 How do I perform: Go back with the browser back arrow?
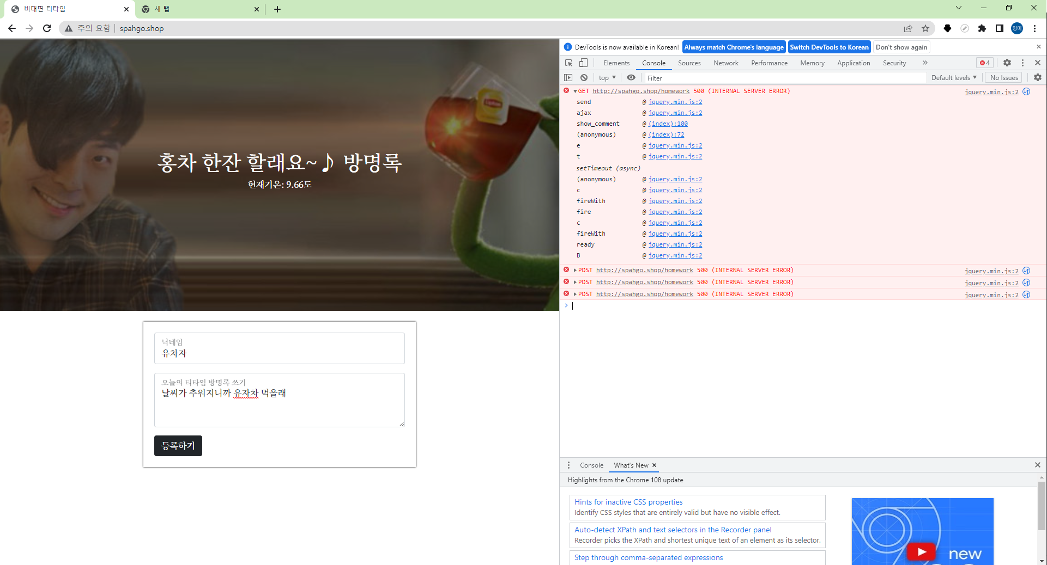point(12,28)
